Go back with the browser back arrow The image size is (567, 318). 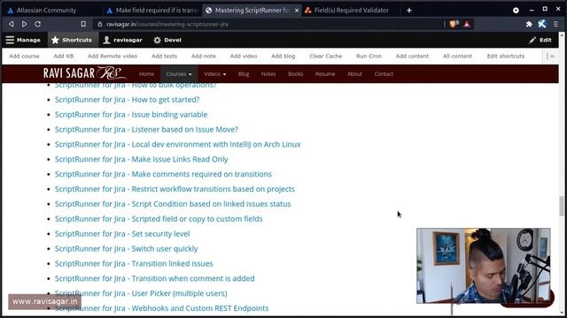click(x=12, y=24)
